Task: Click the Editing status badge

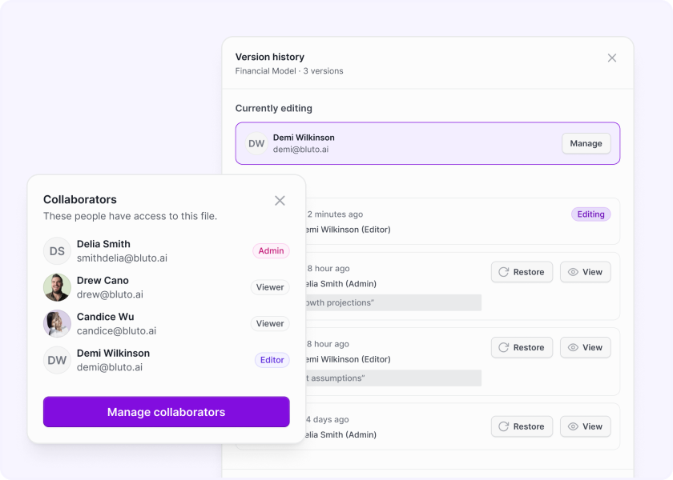Action: (x=590, y=214)
